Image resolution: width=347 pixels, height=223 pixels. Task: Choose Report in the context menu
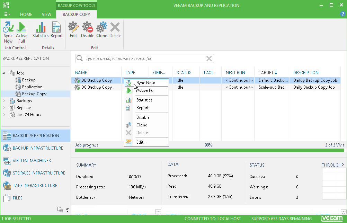coord(146,108)
